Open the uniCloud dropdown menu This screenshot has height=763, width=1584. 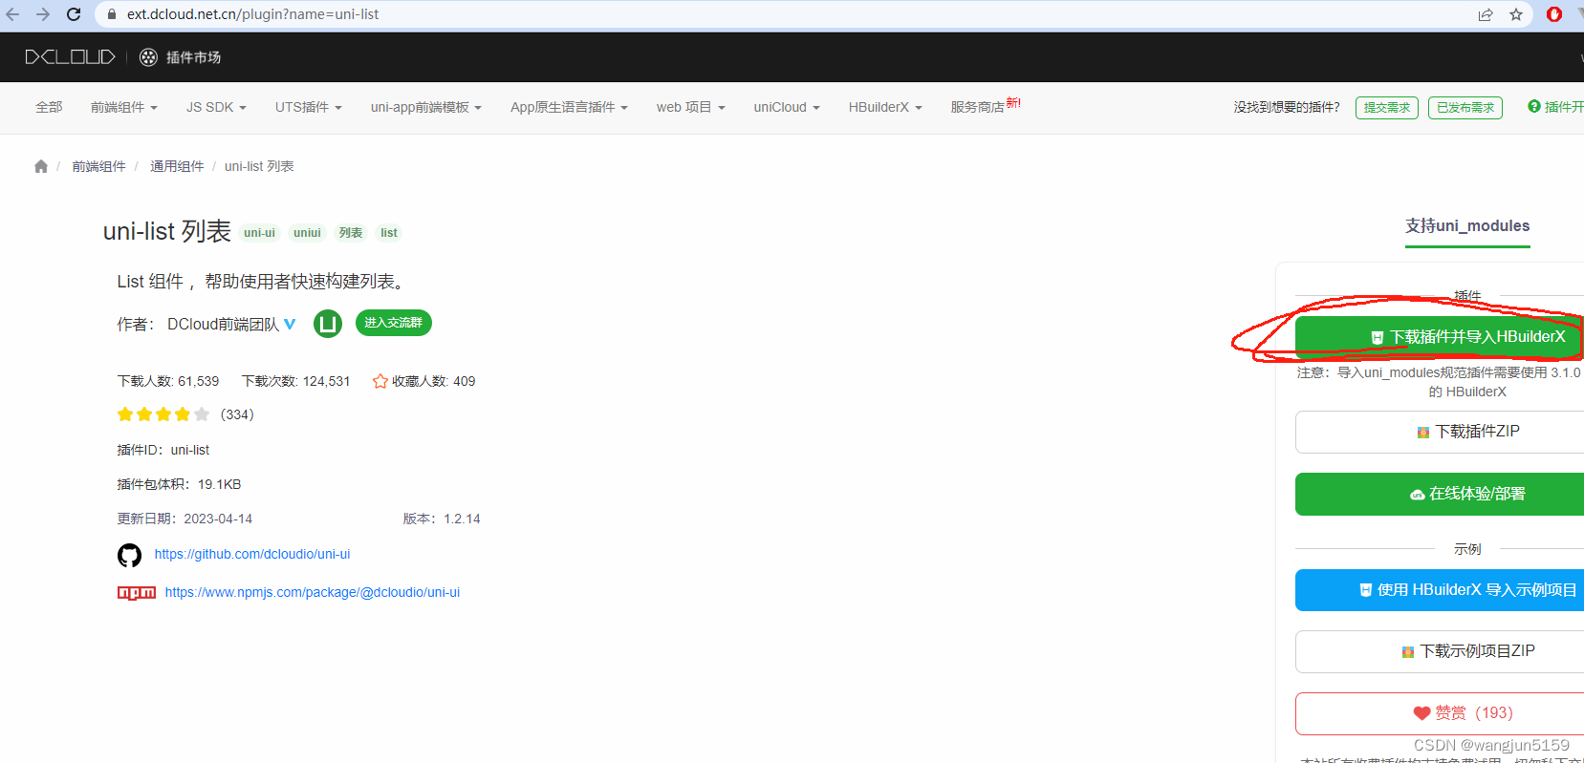pos(787,107)
